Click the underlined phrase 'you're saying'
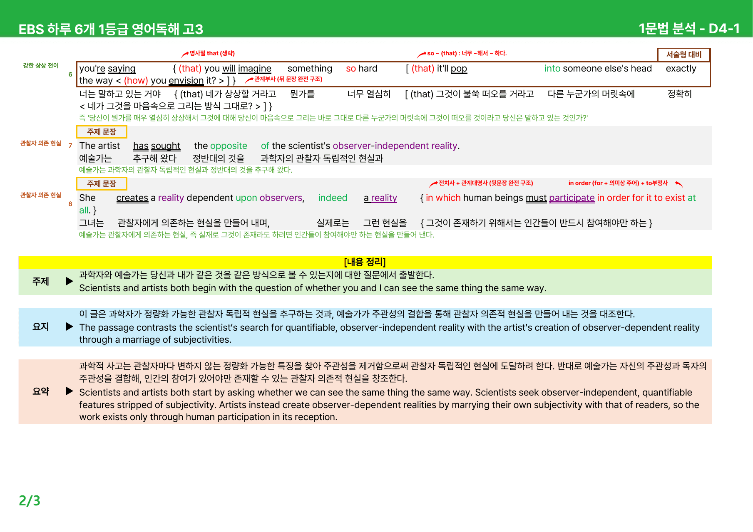This screenshot has width=753, height=532. (x=107, y=68)
